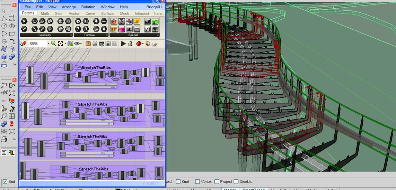This screenshot has height=190, width=396.
Task: Expand the Special components panel
Action: coord(158,35)
